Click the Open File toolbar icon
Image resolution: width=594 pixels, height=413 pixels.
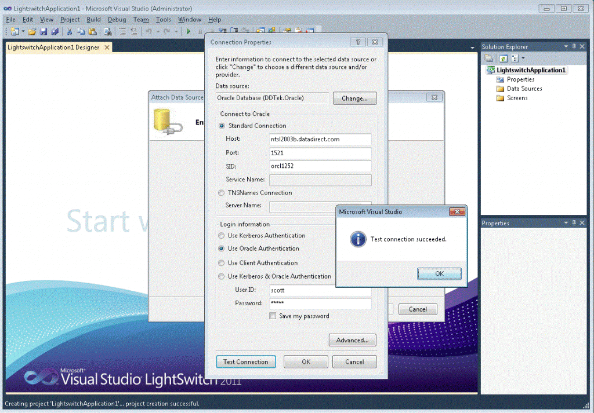click(32, 31)
